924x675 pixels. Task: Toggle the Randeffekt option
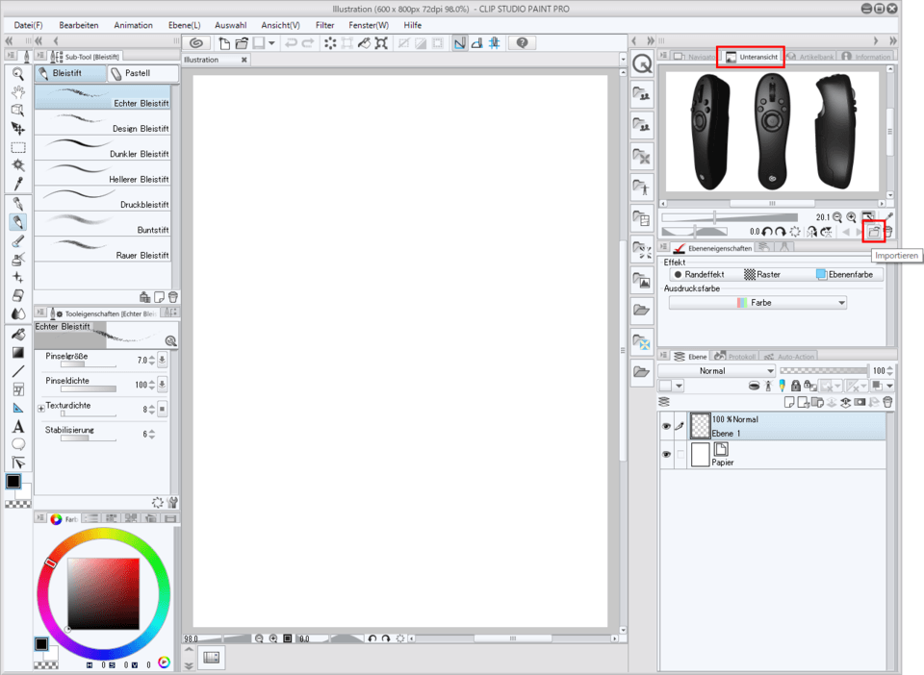tap(702, 273)
